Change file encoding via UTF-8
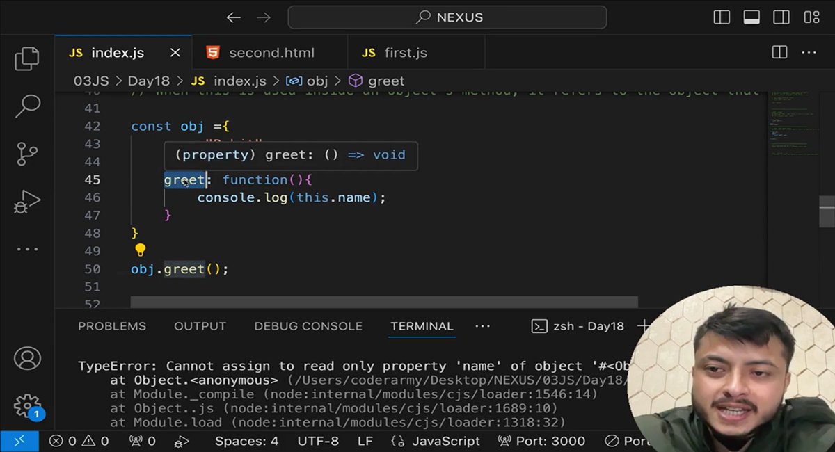 (x=318, y=441)
